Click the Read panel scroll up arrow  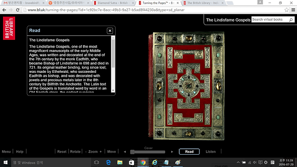(x=113, y=38)
